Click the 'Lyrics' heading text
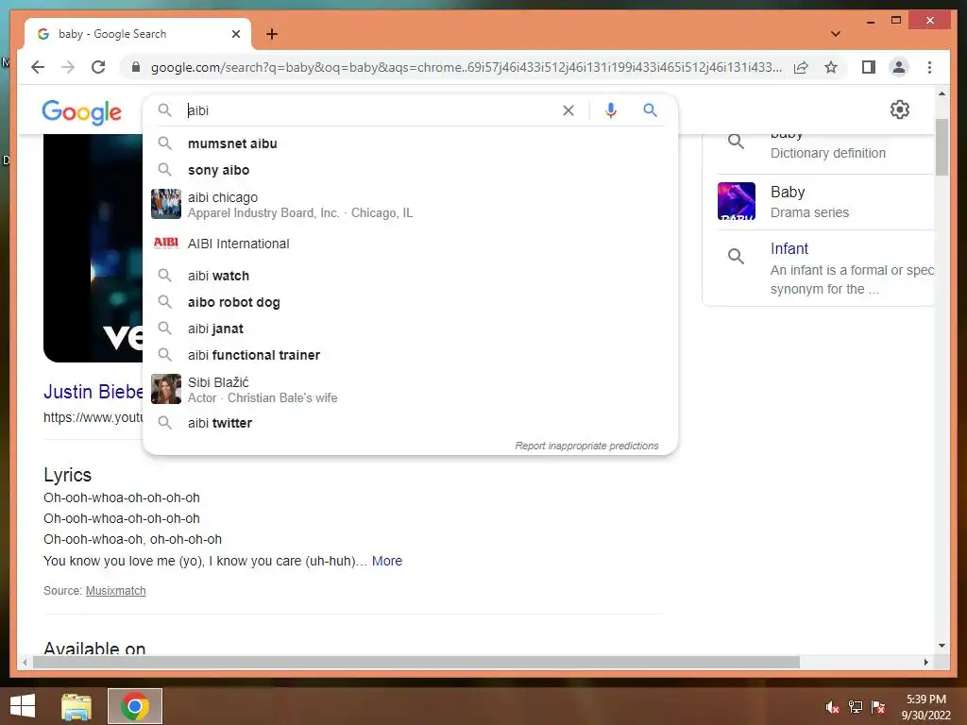This screenshot has height=725, width=967. [67, 475]
